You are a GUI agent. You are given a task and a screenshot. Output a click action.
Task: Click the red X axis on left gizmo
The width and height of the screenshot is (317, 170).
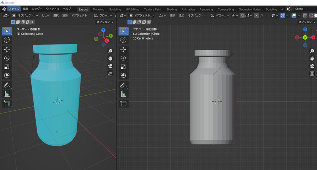click(106, 40)
